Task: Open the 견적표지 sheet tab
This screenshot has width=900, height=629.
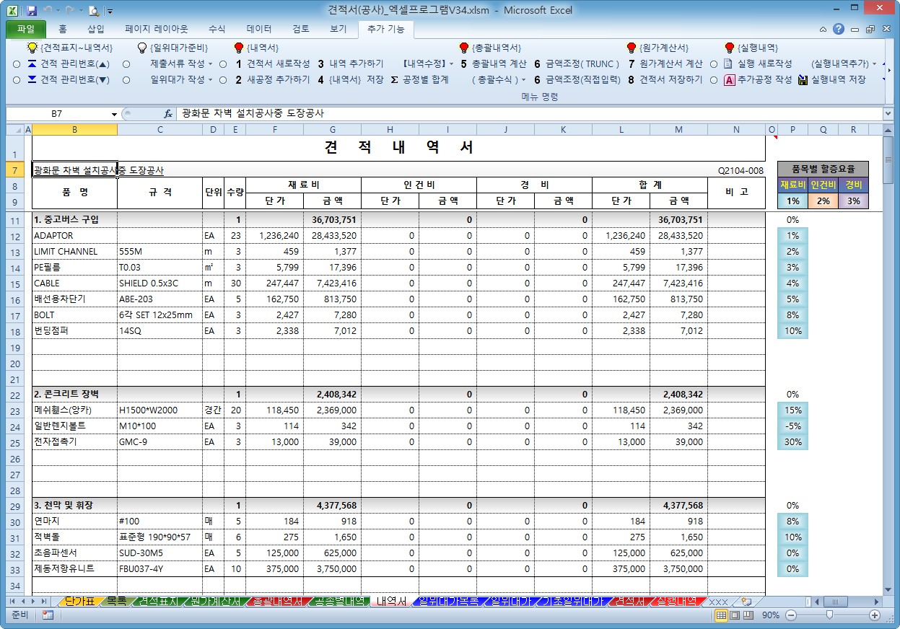Action: point(157,601)
